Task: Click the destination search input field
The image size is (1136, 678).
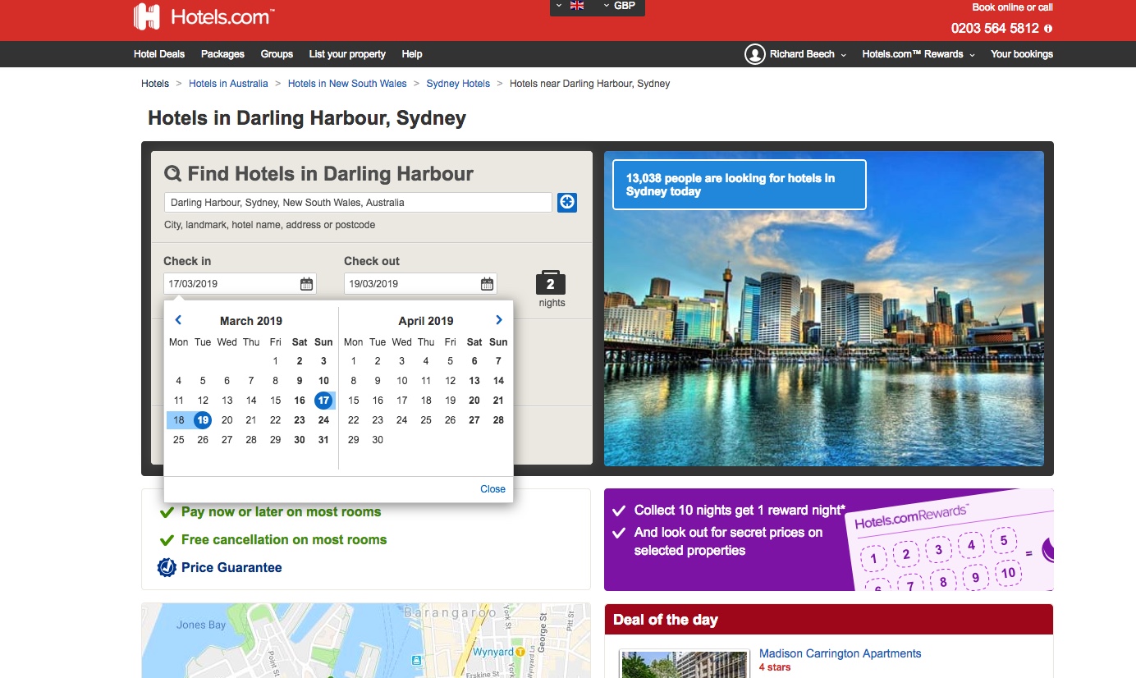Action: click(x=358, y=203)
